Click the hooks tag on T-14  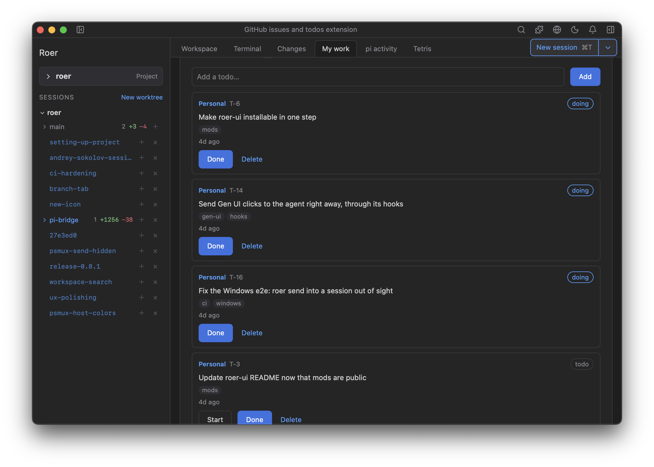coord(238,217)
